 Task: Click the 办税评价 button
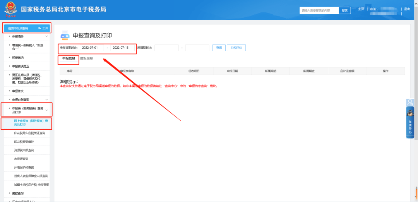[236, 48]
